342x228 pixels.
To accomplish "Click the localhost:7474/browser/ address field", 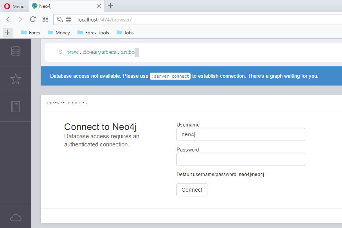I will pos(198,20).
